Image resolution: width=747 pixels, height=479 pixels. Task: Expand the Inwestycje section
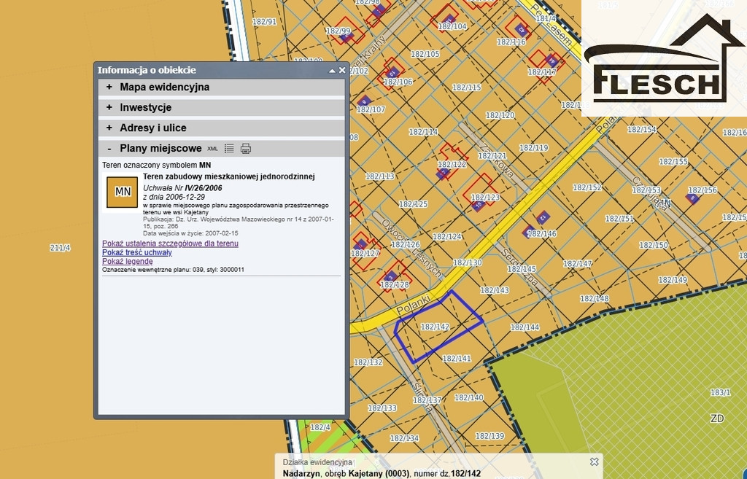(x=222, y=108)
